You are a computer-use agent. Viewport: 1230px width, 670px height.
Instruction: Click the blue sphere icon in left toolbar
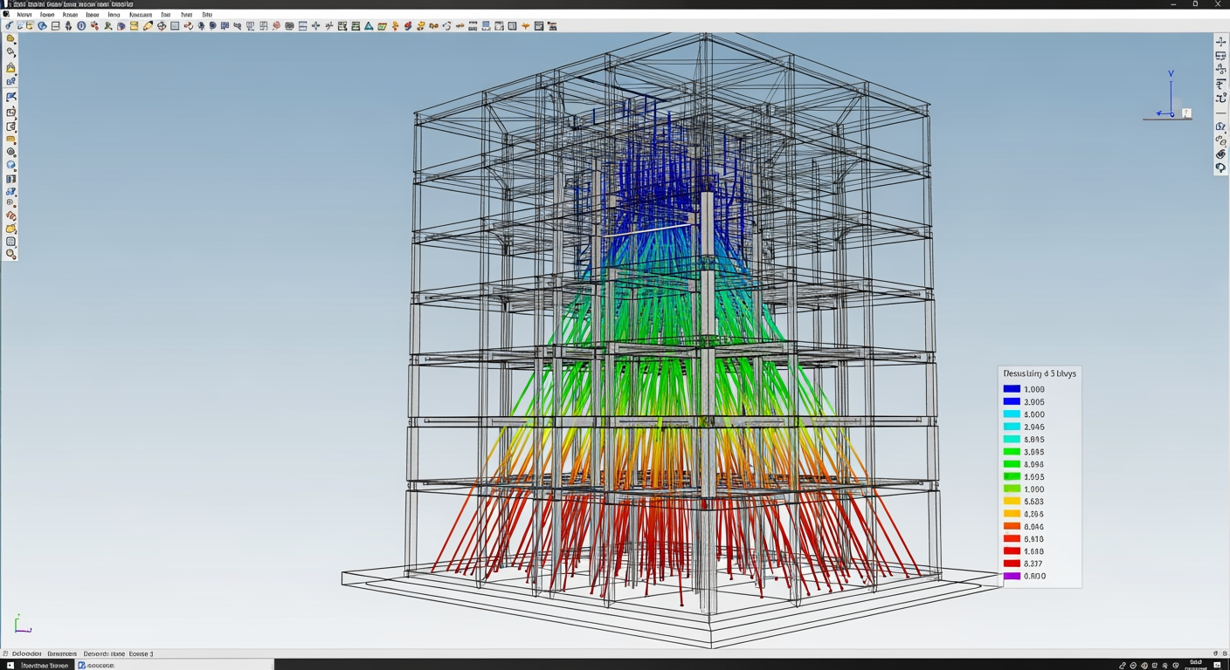click(x=11, y=165)
